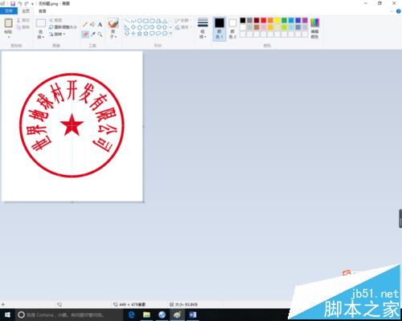Image resolution: width=402 pixels, height=321 pixels.
Task: Click the Paste clipboard icon
Action: coord(8,23)
